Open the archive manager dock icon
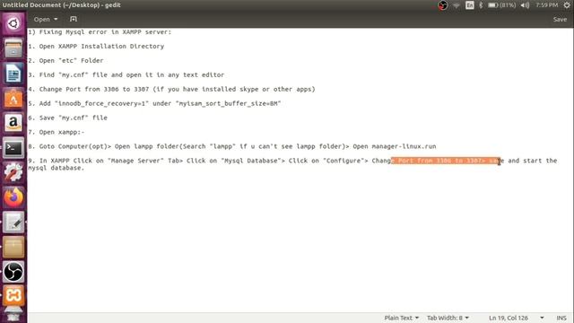Screen dimensions: 574x323 (x=13, y=247)
